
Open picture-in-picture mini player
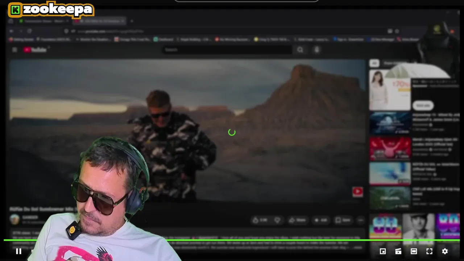point(383,251)
